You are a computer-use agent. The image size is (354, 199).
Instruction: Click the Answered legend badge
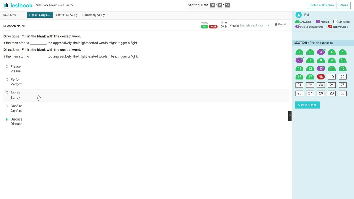point(298,22)
